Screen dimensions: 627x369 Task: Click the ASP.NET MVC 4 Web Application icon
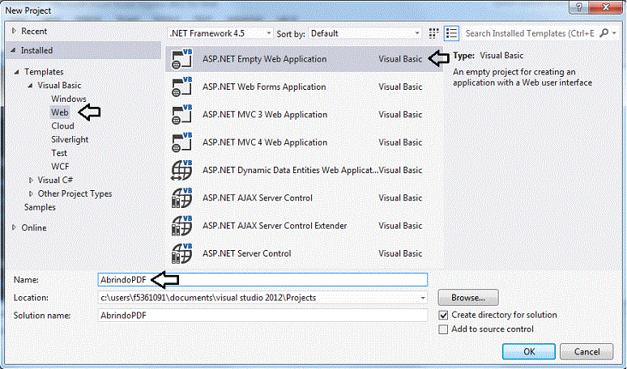point(182,142)
